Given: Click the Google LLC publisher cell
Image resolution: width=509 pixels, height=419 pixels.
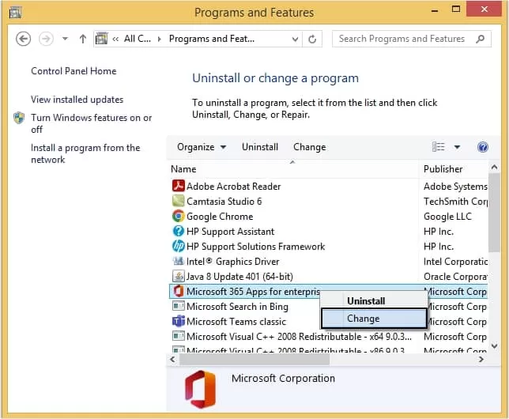Looking at the screenshot, I should (447, 217).
